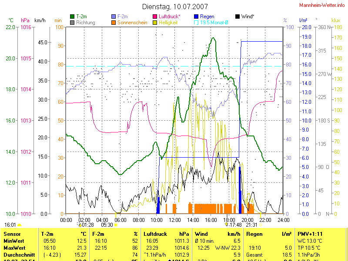Click the wind chill 'WC 13.0 °C'

[309, 241]
